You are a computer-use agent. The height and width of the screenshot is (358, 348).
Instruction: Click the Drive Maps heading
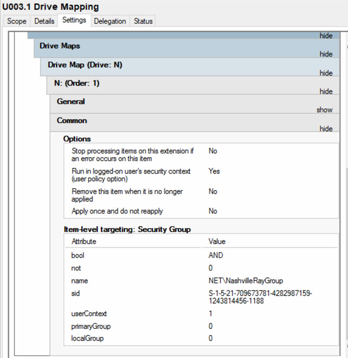(x=60, y=46)
